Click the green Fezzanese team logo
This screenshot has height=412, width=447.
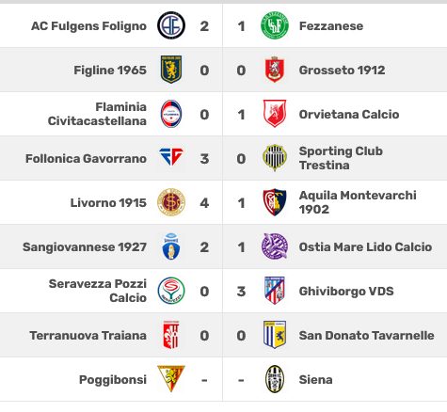[x=275, y=25]
